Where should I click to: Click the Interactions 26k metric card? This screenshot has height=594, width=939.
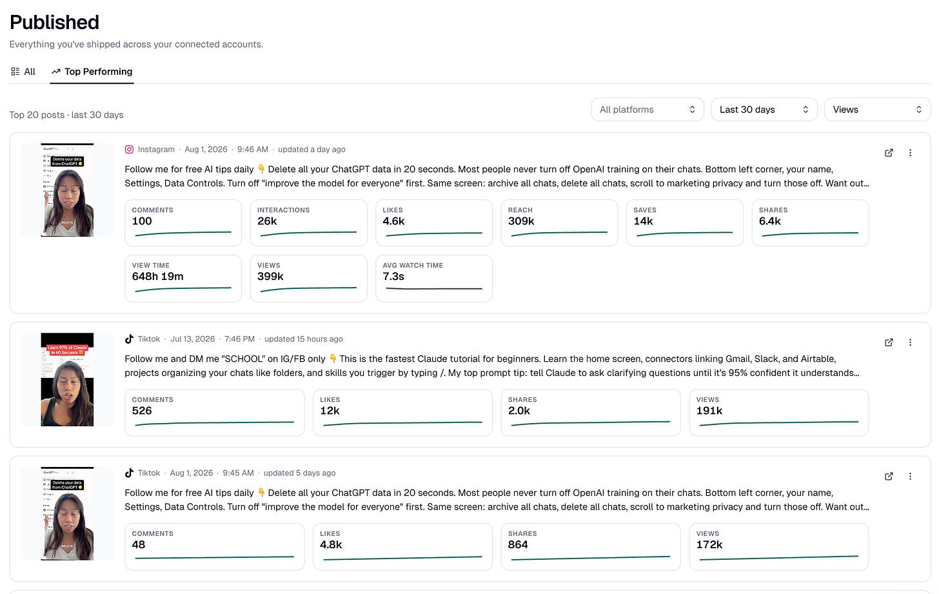pos(308,223)
